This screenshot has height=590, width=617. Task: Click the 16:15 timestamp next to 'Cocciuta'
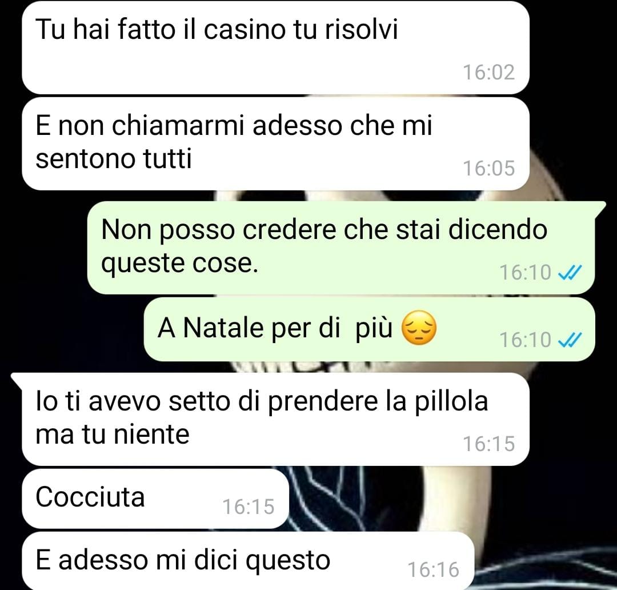coord(249,507)
